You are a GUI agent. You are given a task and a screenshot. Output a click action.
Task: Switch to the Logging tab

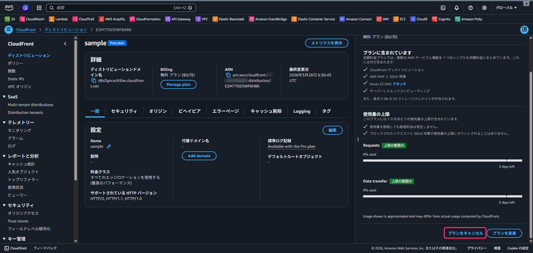point(302,111)
